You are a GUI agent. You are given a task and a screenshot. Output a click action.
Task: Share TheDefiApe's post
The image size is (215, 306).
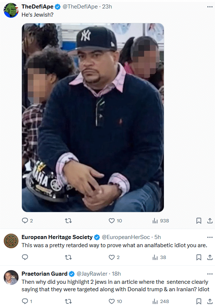[x=210, y=221]
